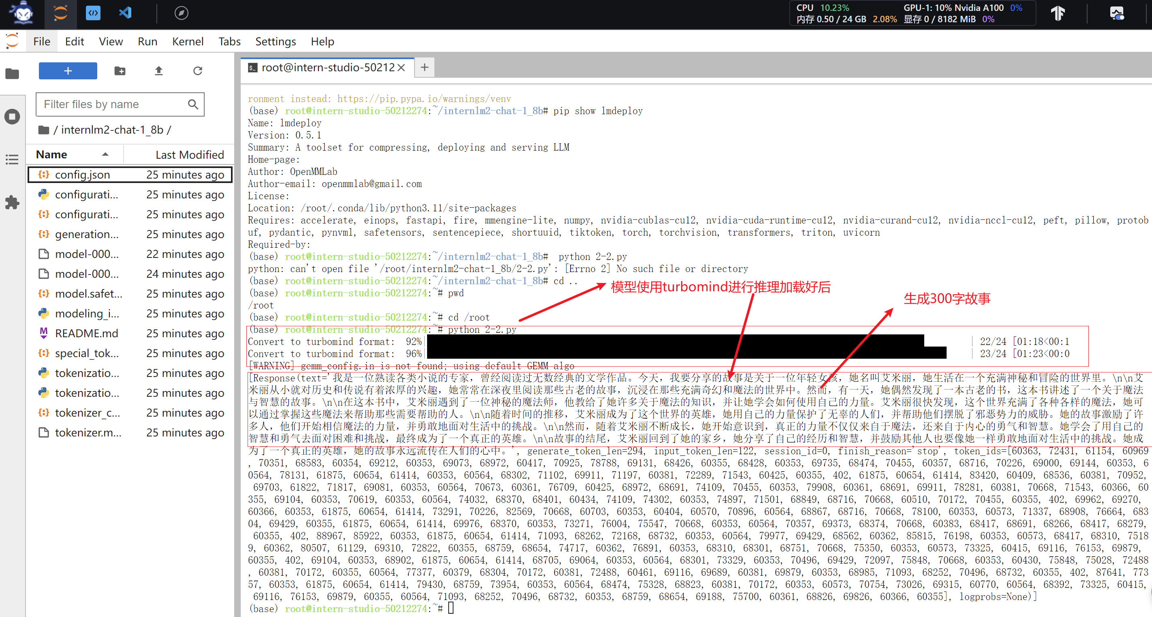The width and height of the screenshot is (1152, 617).
Task: Click the compass navigation icon in top bar
Action: pos(181,13)
